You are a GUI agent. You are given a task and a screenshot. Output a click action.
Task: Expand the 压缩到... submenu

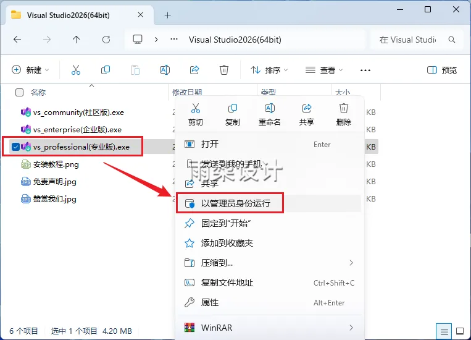click(351, 263)
